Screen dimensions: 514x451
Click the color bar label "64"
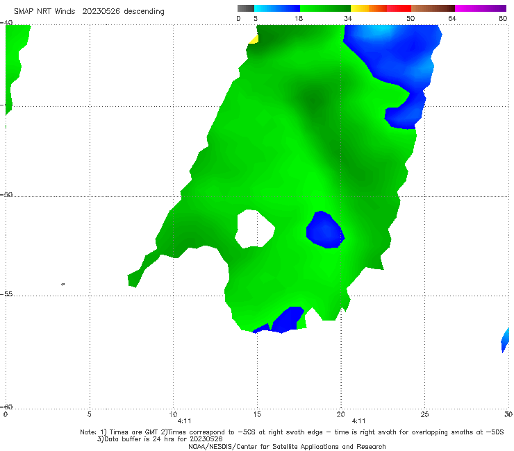tap(452, 19)
